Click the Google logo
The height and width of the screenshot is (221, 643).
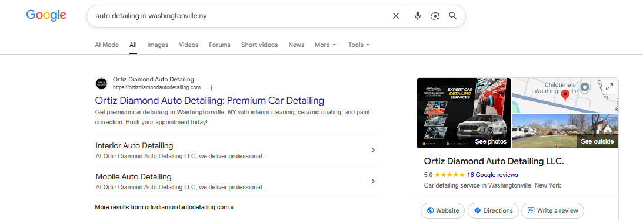[46, 15]
